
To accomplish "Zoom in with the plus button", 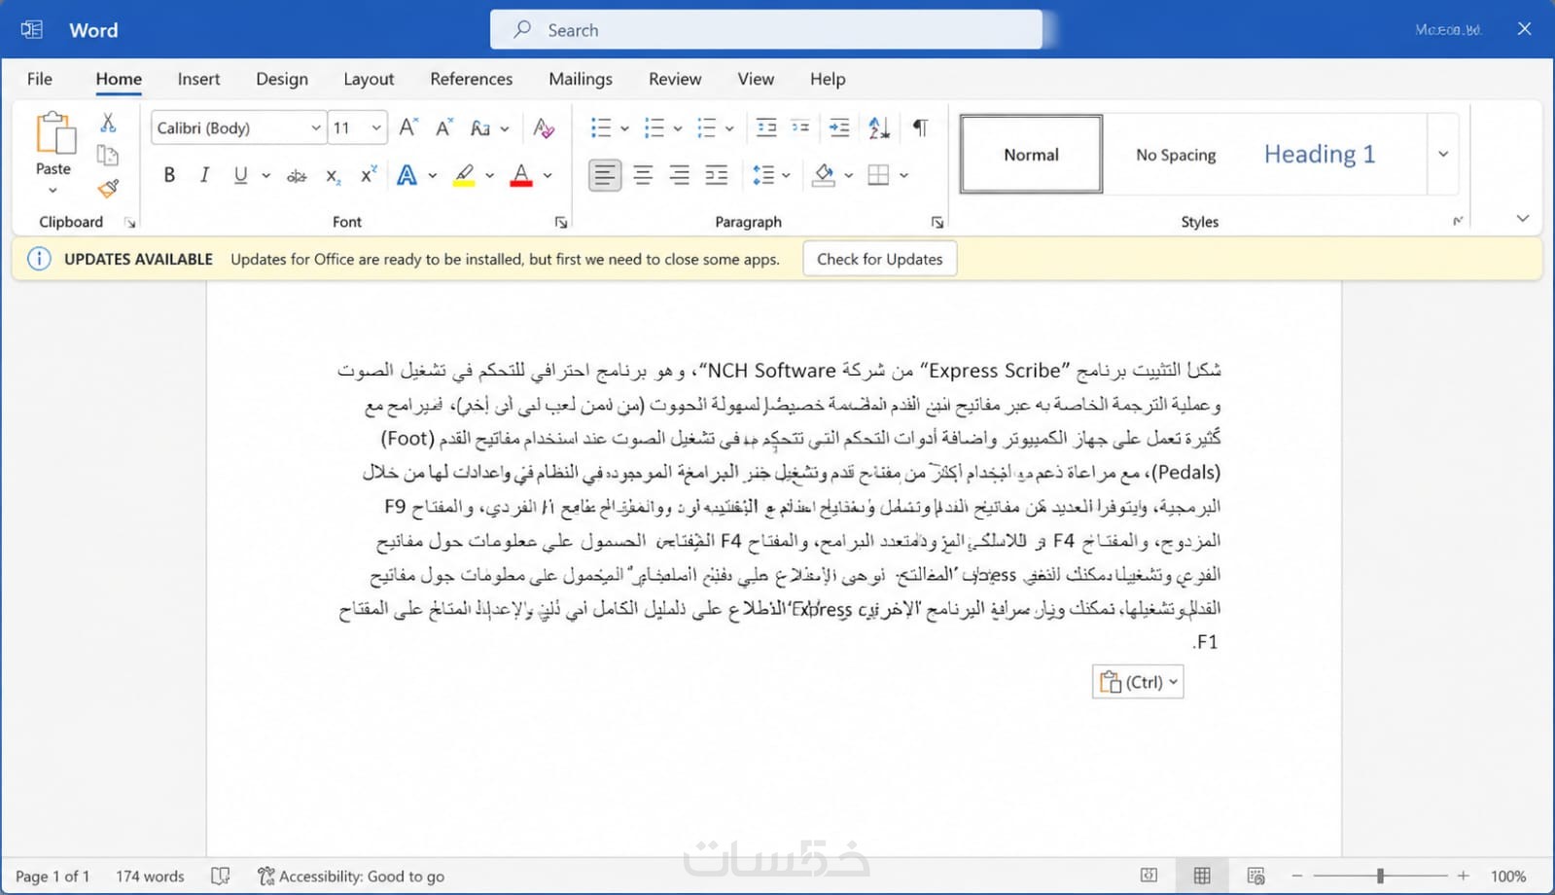I will [x=1463, y=876].
